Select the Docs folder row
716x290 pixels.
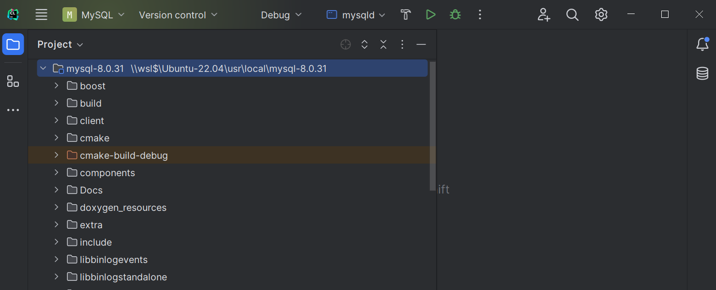[x=232, y=190]
